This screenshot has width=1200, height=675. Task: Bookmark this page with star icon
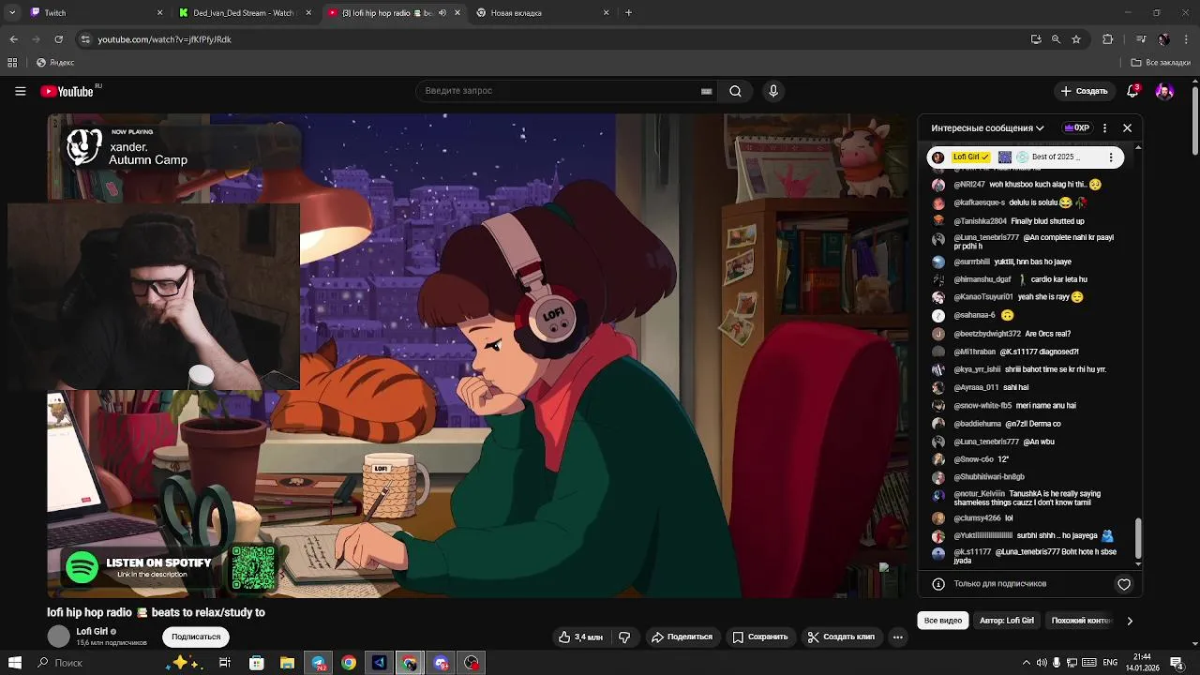(x=1076, y=39)
